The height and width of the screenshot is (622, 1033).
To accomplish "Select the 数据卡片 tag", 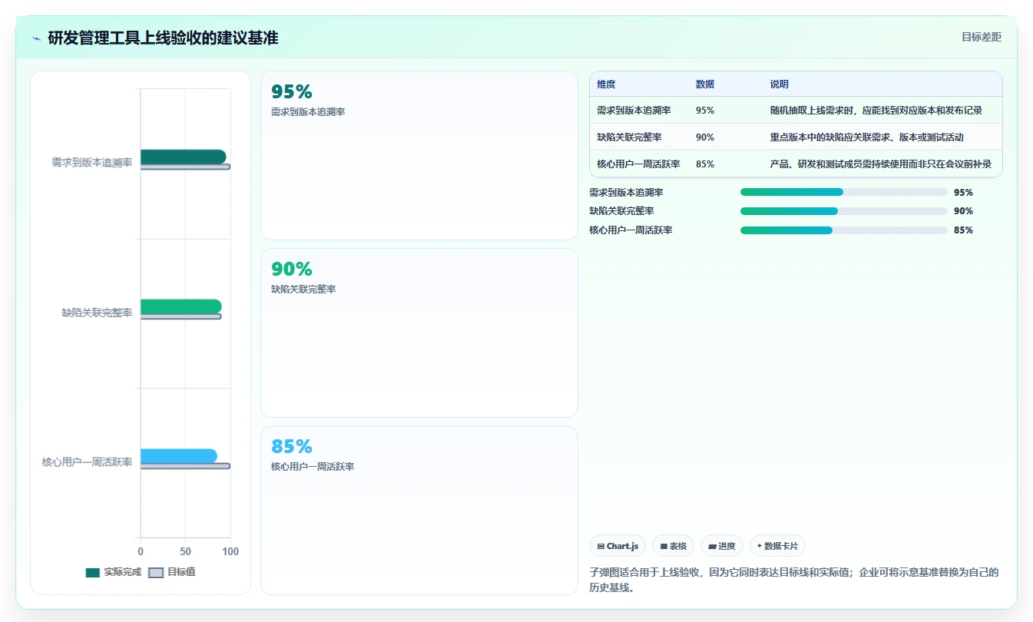I will (x=777, y=546).
